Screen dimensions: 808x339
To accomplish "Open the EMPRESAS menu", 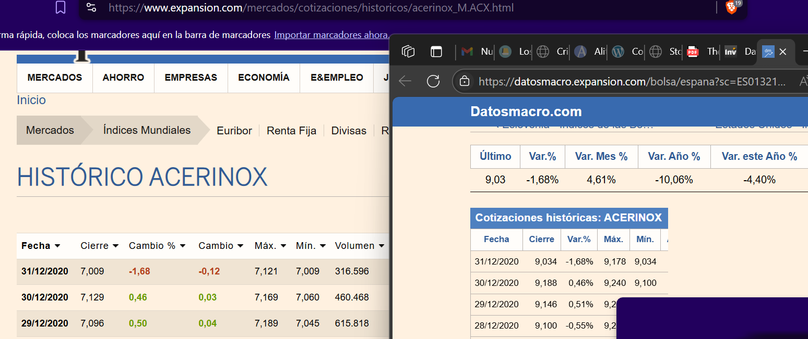I will click(191, 78).
